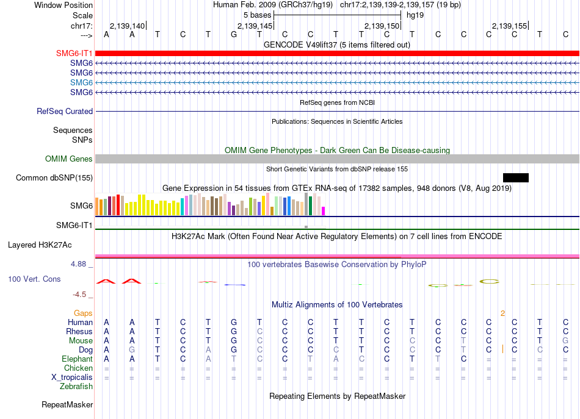Select the Scale label in the ruler

point(82,15)
